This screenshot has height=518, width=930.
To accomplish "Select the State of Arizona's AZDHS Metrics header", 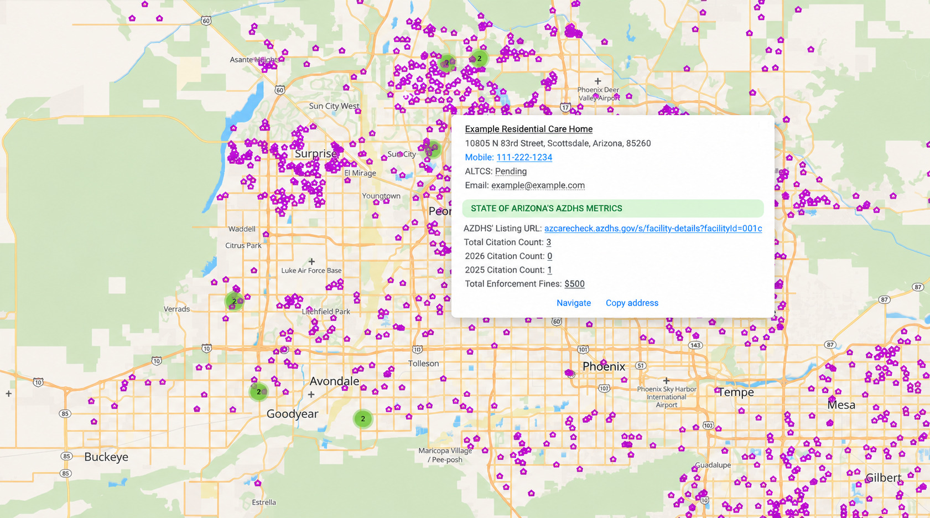I will pyautogui.click(x=613, y=209).
